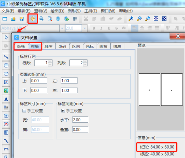Open print preview magnifier icon

50,19
